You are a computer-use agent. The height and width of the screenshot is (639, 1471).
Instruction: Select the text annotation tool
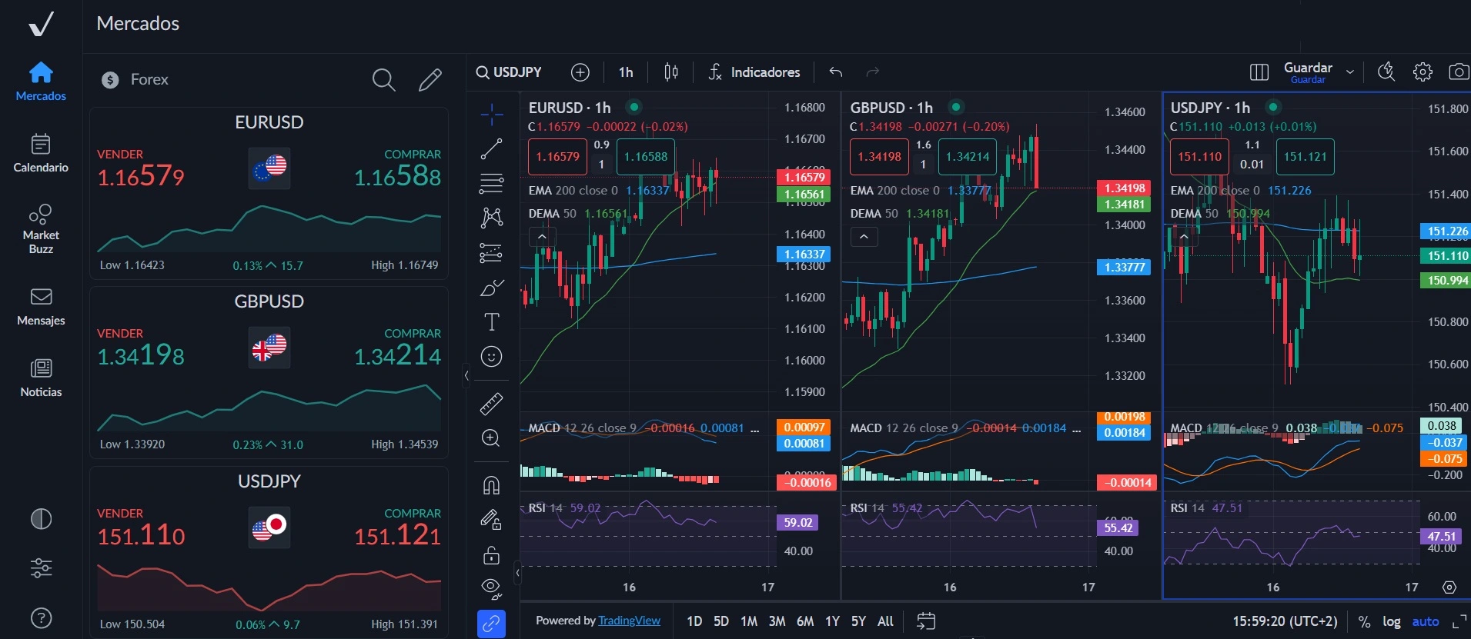(491, 322)
